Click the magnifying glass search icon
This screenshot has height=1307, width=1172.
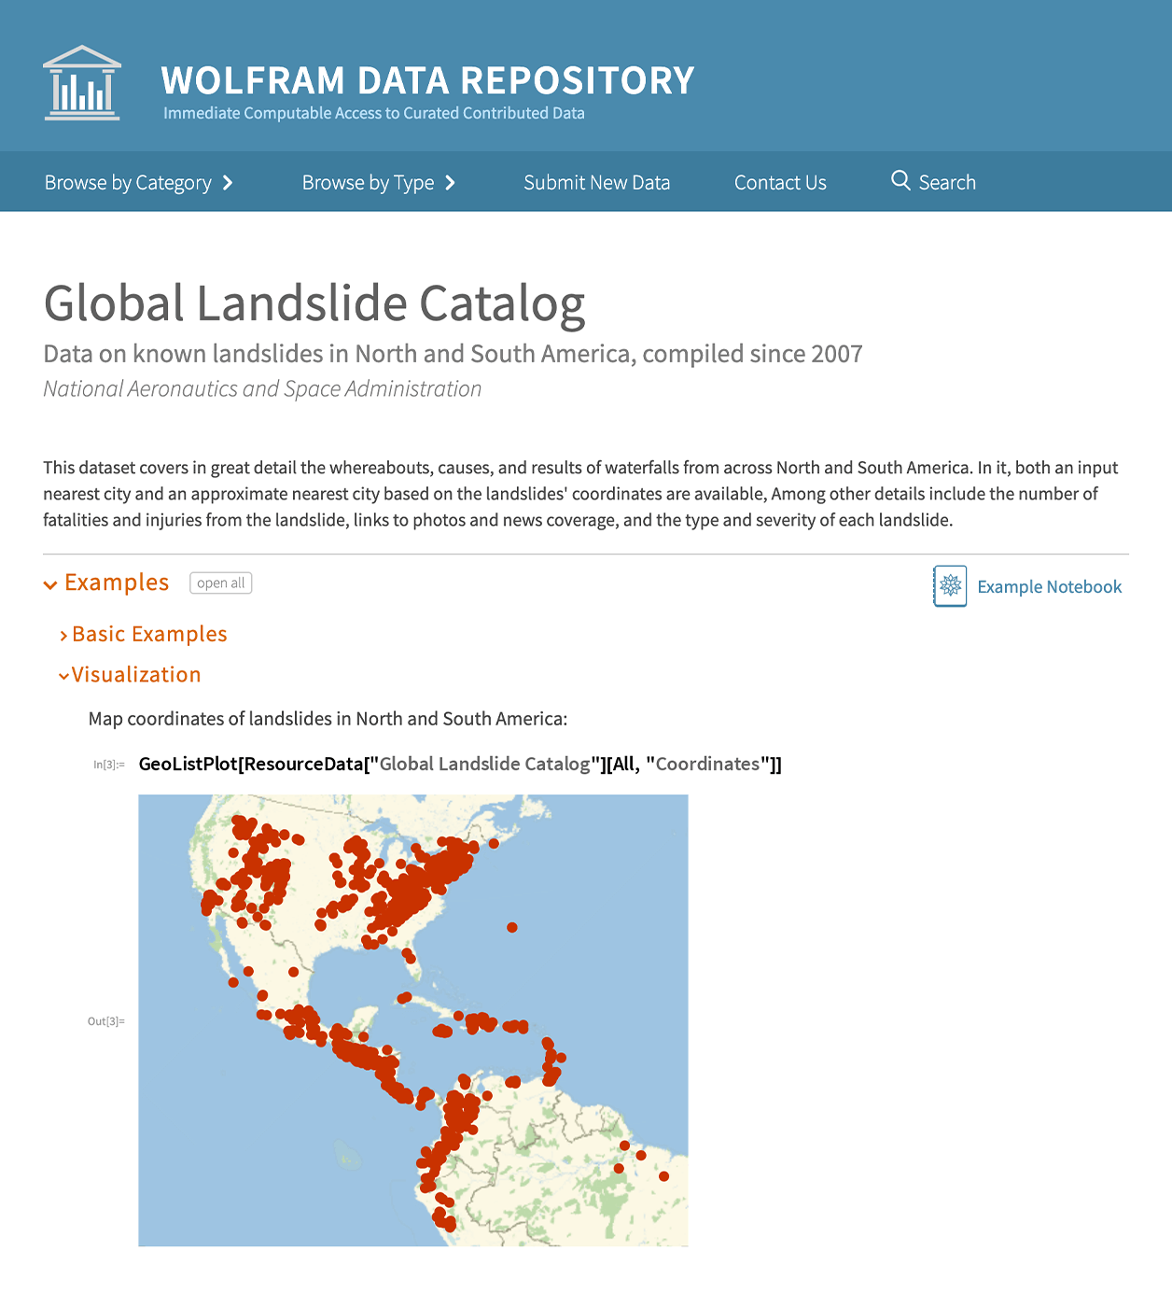(x=900, y=181)
